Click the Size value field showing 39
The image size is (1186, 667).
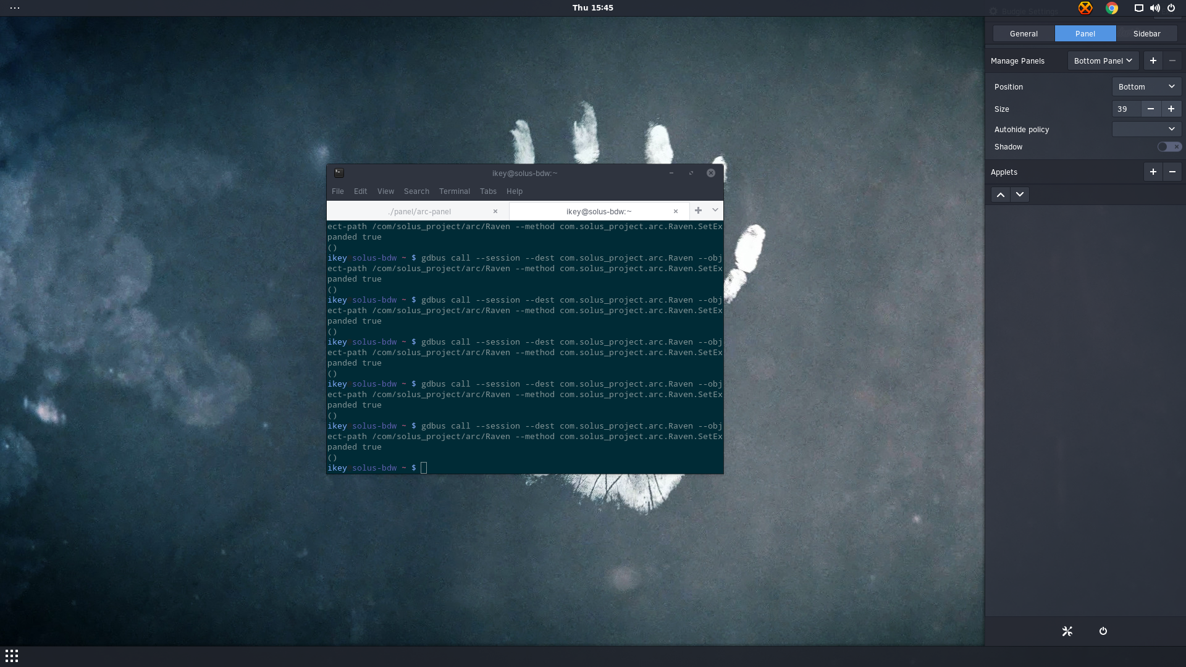(1126, 109)
